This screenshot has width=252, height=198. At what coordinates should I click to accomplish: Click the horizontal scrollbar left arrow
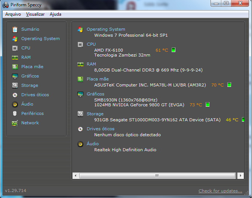pyautogui.click(x=76, y=176)
